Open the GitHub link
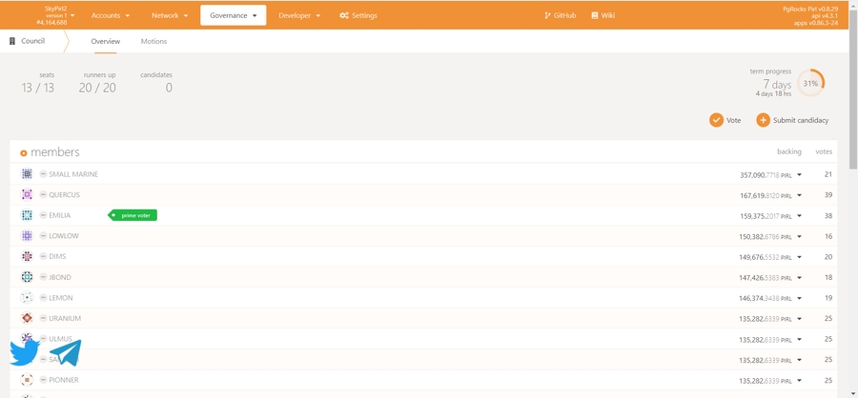This screenshot has height=398, width=858. (x=560, y=15)
